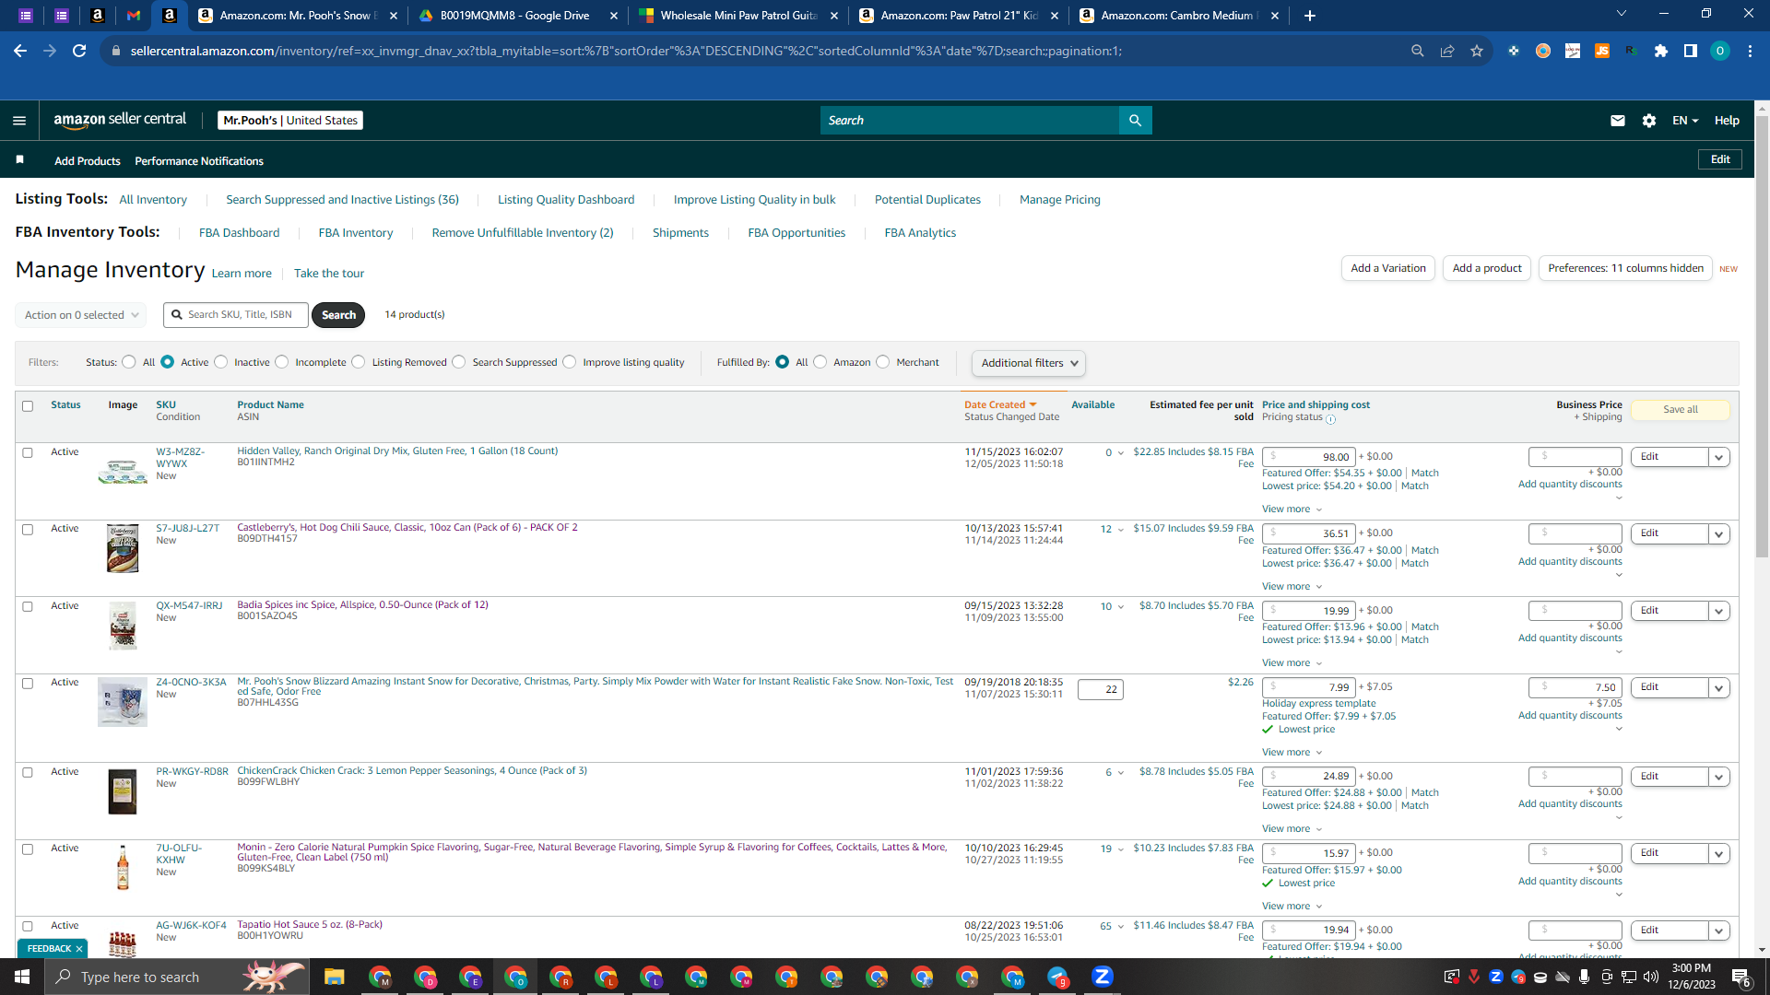
Task: Switch to the Cambro Medium Amazon tab
Action: pyautogui.click(x=1178, y=16)
